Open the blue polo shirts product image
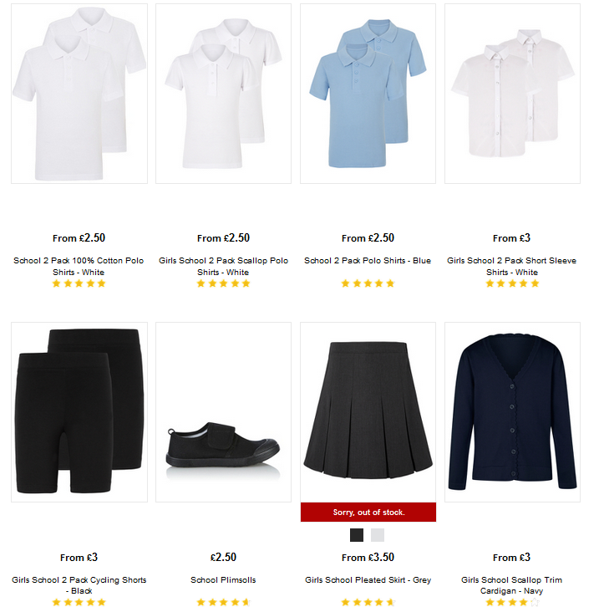The image size is (599, 607). (368, 94)
